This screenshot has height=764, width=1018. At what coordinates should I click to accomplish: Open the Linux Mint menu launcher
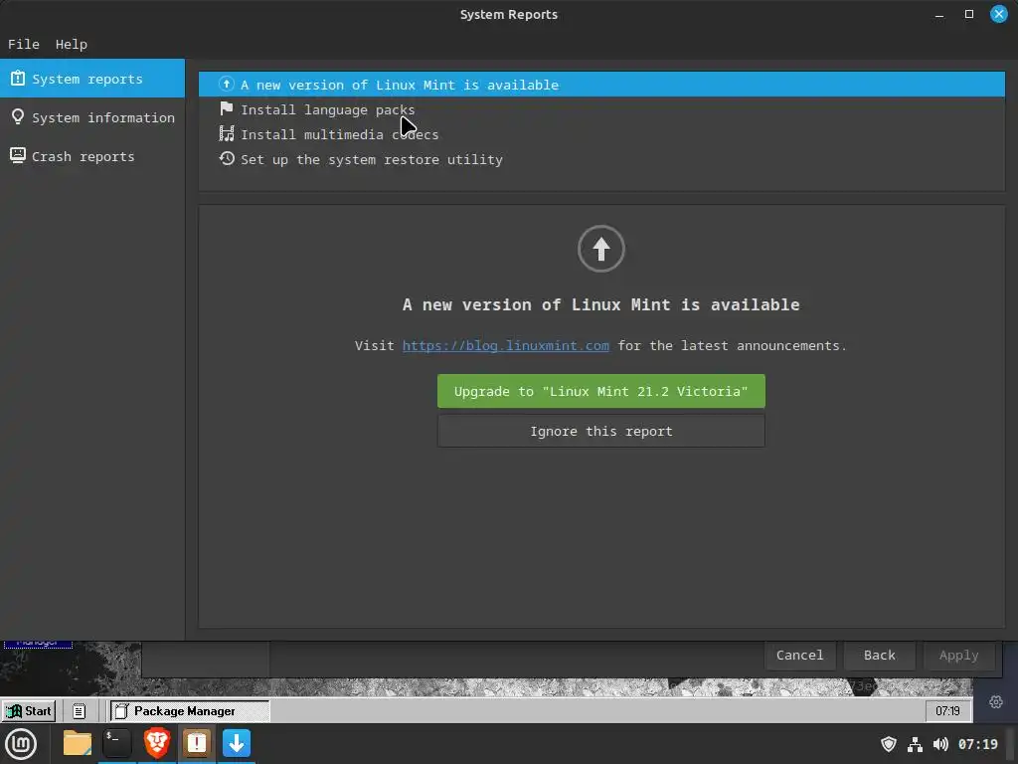[x=21, y=743]
